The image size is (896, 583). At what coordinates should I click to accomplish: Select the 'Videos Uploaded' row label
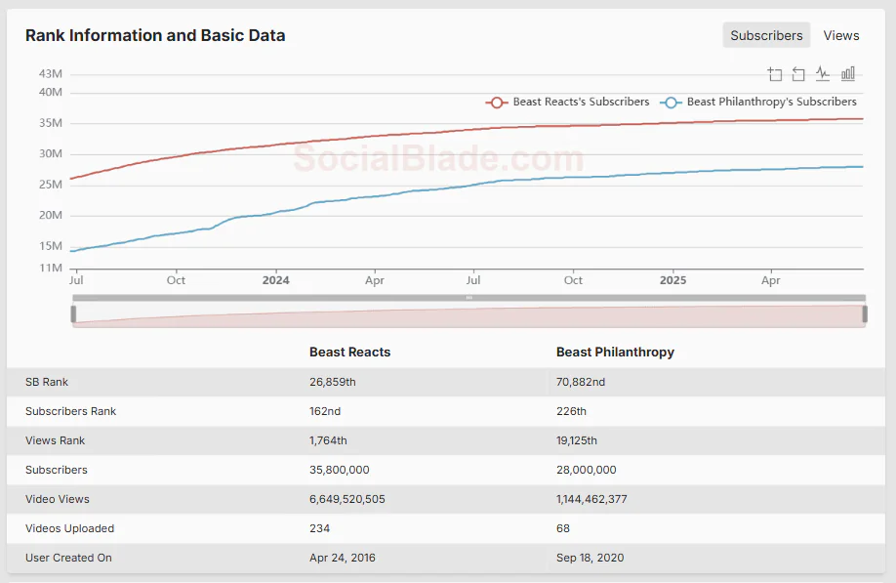69,528
